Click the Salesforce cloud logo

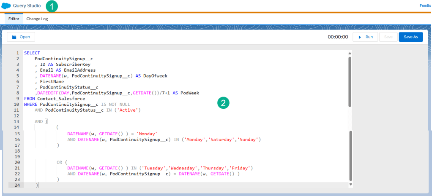[x=6, y=6]
